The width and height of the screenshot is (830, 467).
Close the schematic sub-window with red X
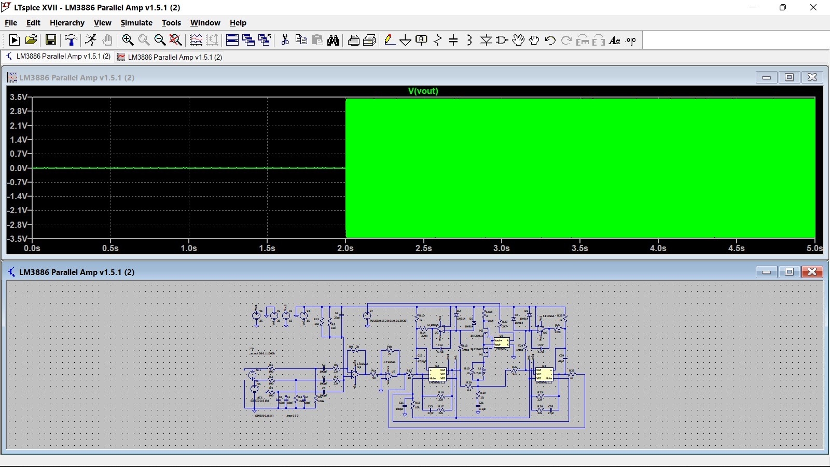812,272
